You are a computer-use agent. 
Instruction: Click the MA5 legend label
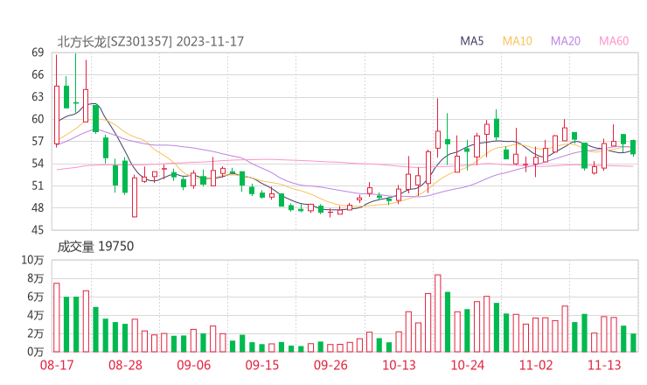[471, 41]
